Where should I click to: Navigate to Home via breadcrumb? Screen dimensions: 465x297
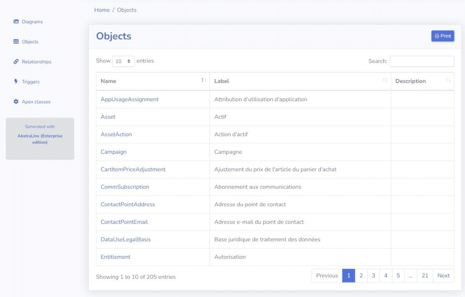coord(102,10)
